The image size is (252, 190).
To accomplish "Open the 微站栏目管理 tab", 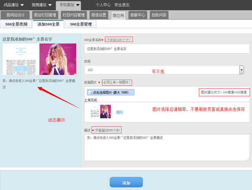I will click(45, 15).
